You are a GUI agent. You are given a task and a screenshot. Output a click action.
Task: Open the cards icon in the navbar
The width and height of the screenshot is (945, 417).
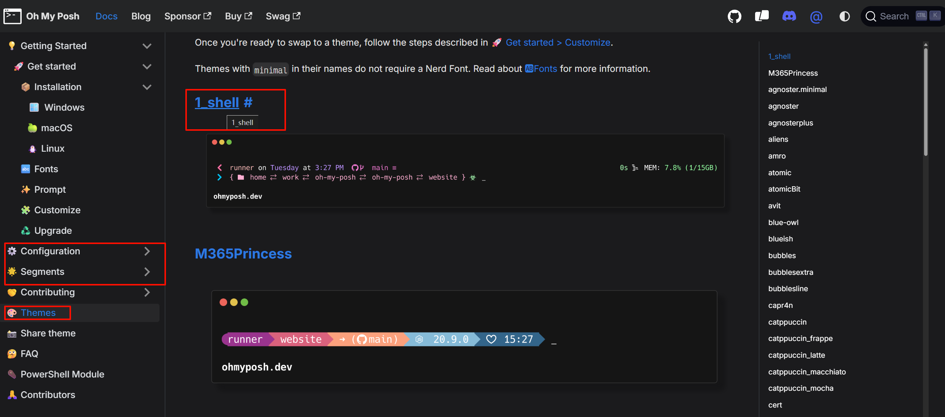coord(762,16)
